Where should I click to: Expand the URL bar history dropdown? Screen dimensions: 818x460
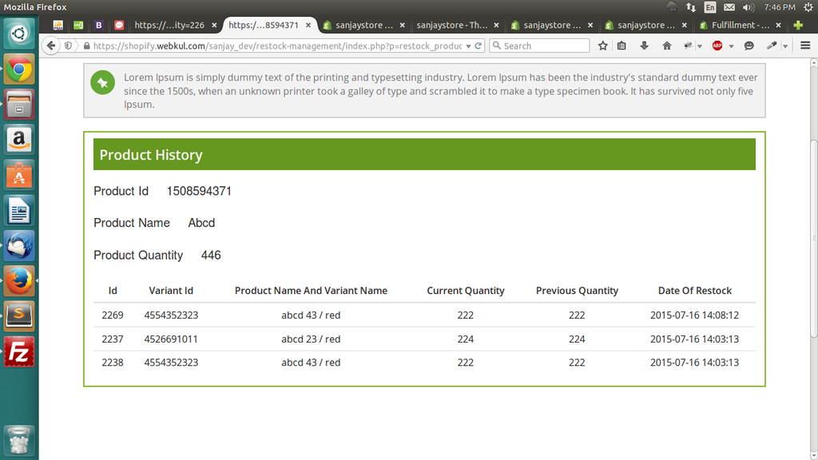[x=469, y=46]
